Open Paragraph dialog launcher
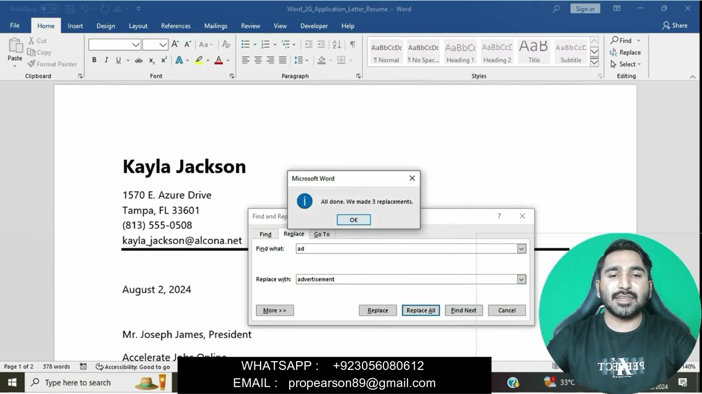The height and width of the screenshot is (394, 702). tap(359, 76)
